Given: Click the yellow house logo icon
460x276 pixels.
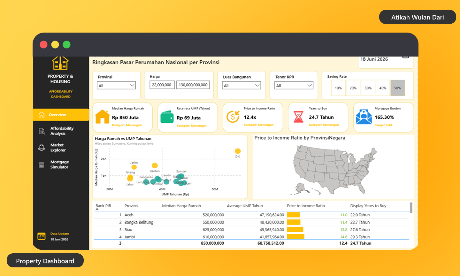Looking at the screenshot, I should [60, 63].
